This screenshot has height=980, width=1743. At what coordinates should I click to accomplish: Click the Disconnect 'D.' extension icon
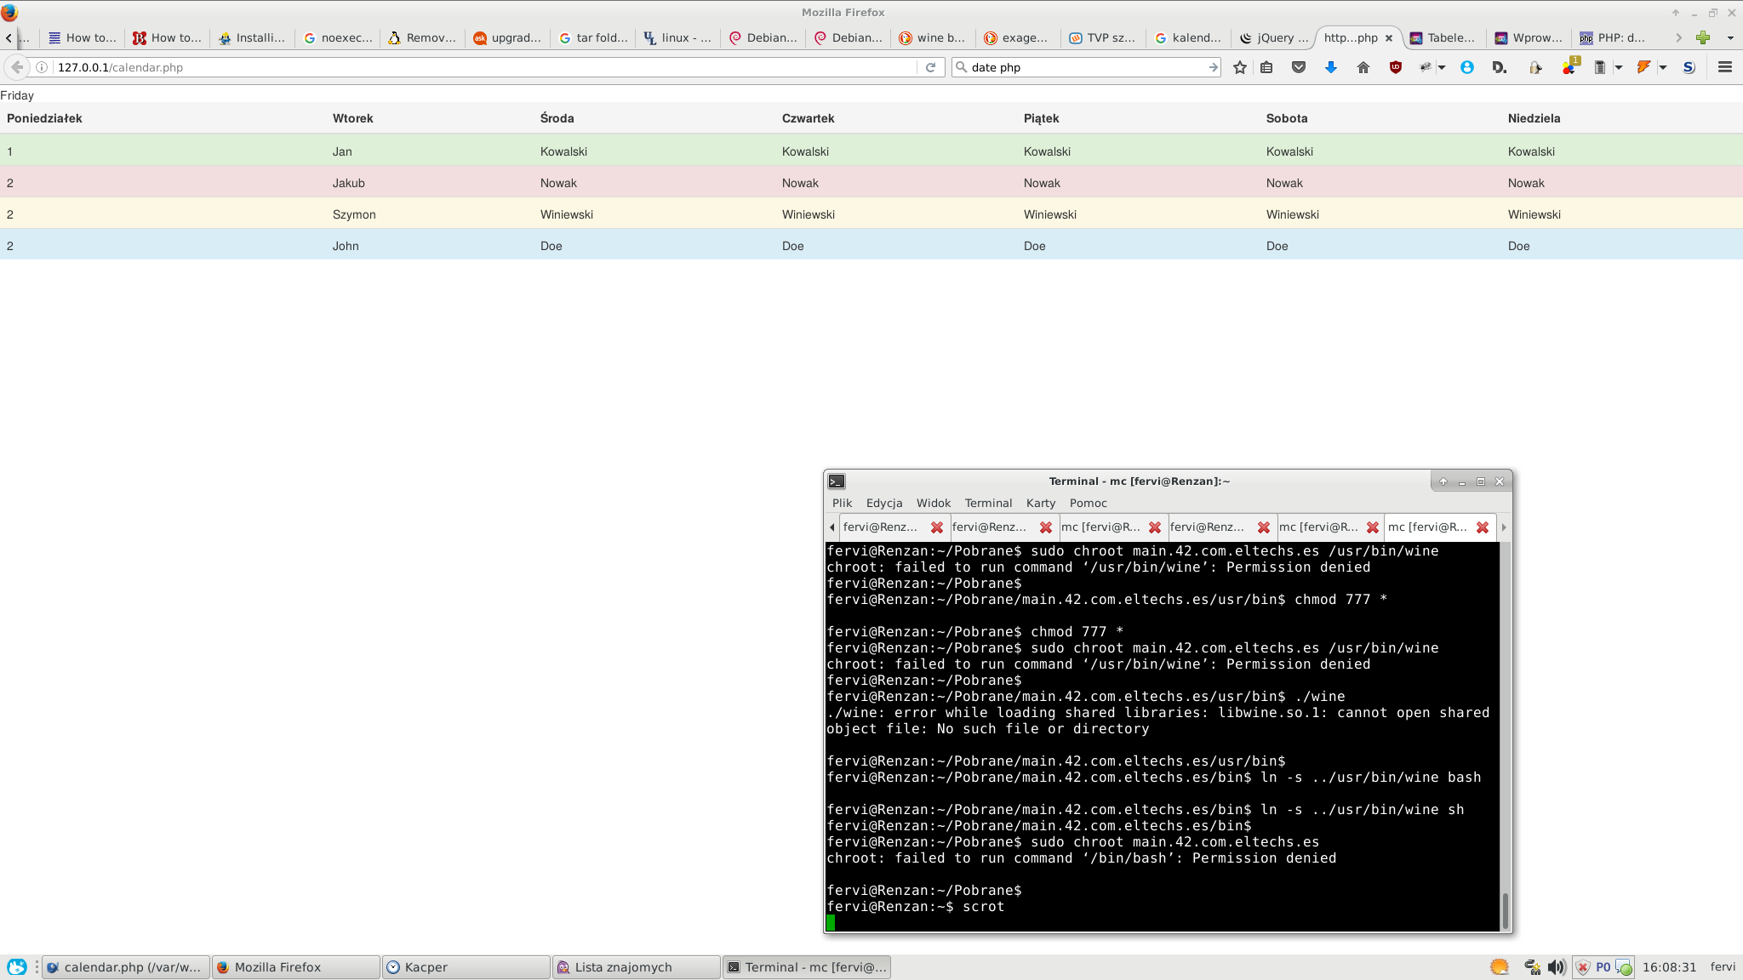pos(1500,67)
